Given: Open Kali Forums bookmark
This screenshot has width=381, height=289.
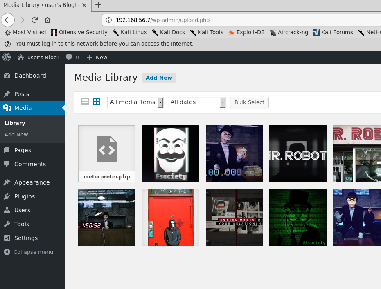Looking at the screenshot, I should (333, 32).
